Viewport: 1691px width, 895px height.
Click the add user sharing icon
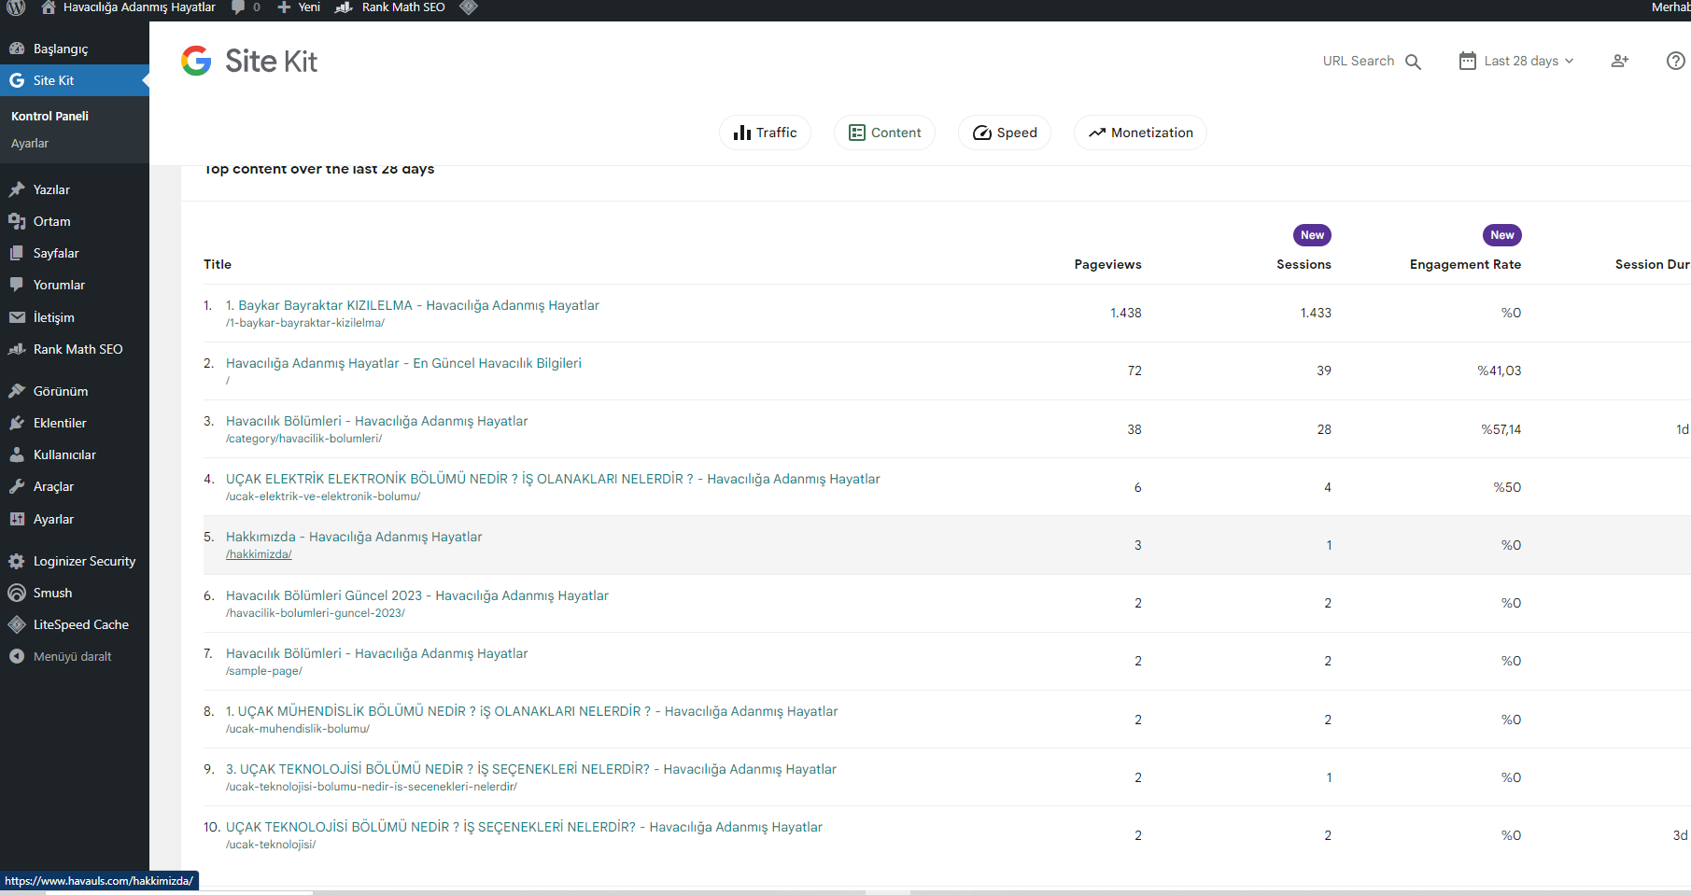(x=1620, y=61)
